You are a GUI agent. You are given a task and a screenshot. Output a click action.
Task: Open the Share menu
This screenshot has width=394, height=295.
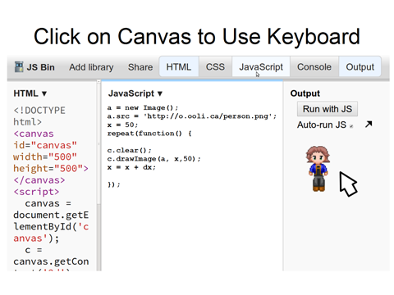pyautogui.click(x=140, y=67)
